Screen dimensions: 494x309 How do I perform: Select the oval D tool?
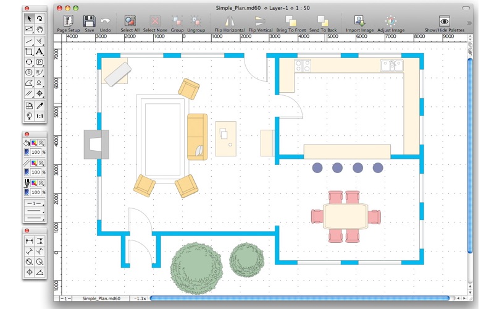[29, 72]
